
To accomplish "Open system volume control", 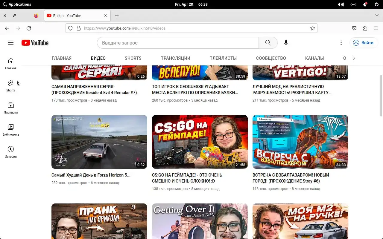I will [x=341, y=4].
